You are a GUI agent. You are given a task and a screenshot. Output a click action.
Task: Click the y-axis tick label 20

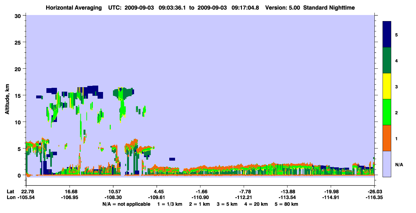point(18,69)
